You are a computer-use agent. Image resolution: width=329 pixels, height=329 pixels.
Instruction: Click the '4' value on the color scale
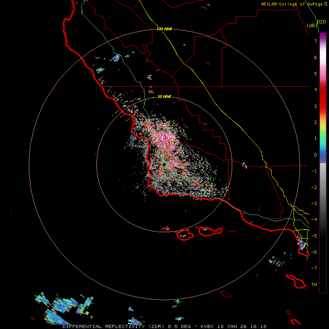pyautogui.click(x=315, y=90)
